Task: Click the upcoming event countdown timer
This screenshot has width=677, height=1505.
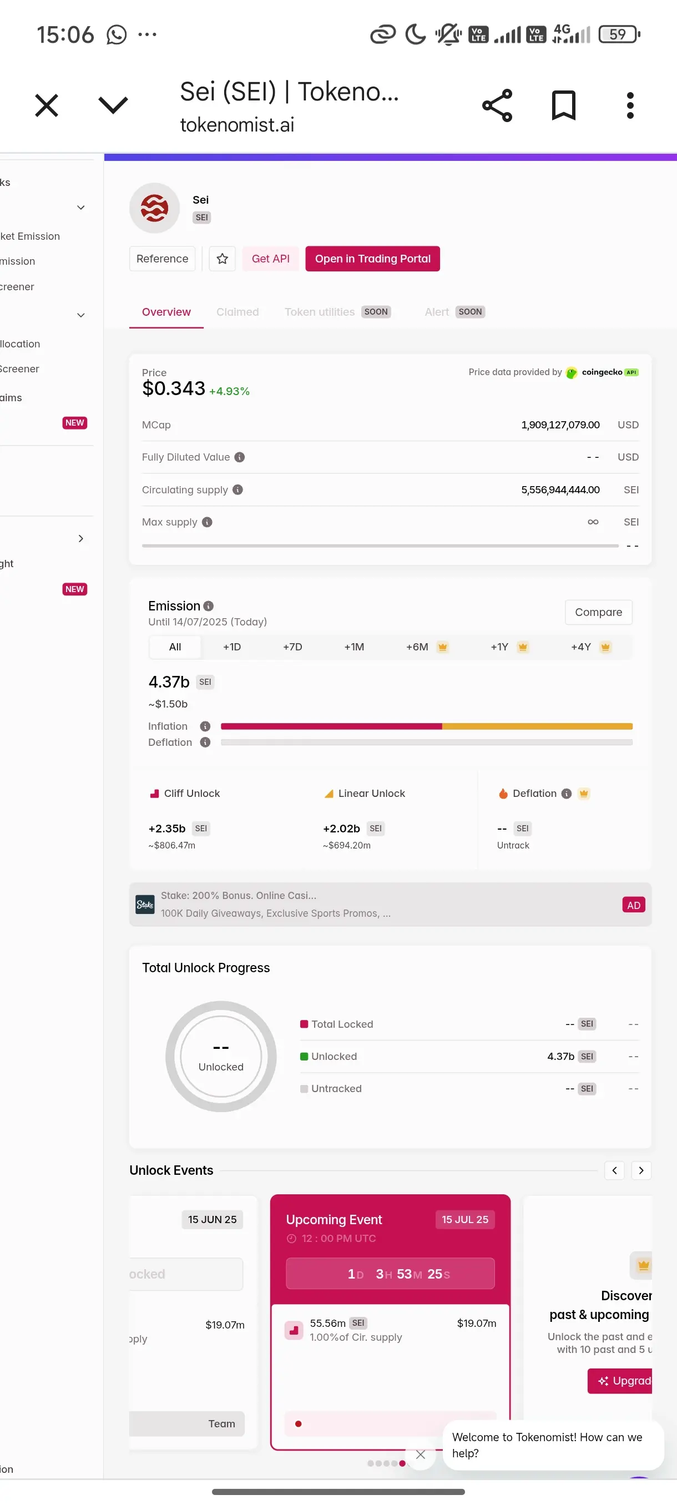Action: tap(390, 1274)
